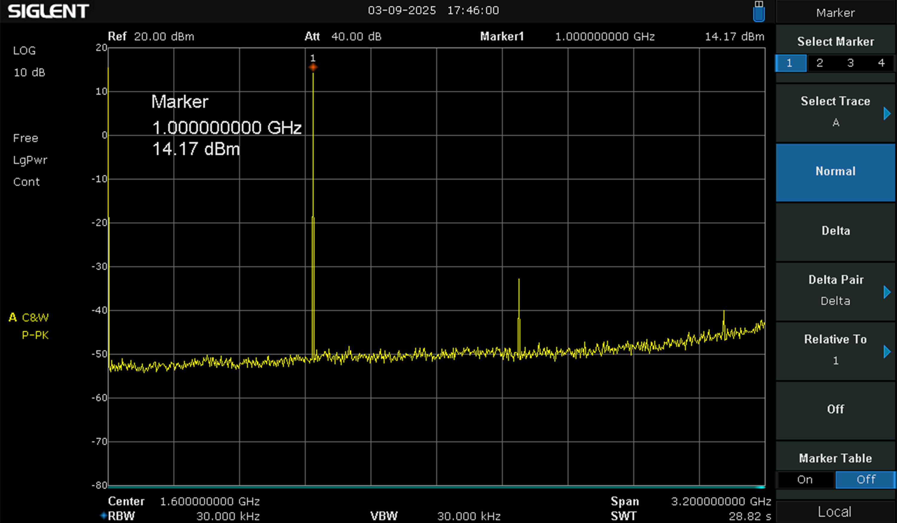
Task: Click the USB drive status icon
Action: 759,11
